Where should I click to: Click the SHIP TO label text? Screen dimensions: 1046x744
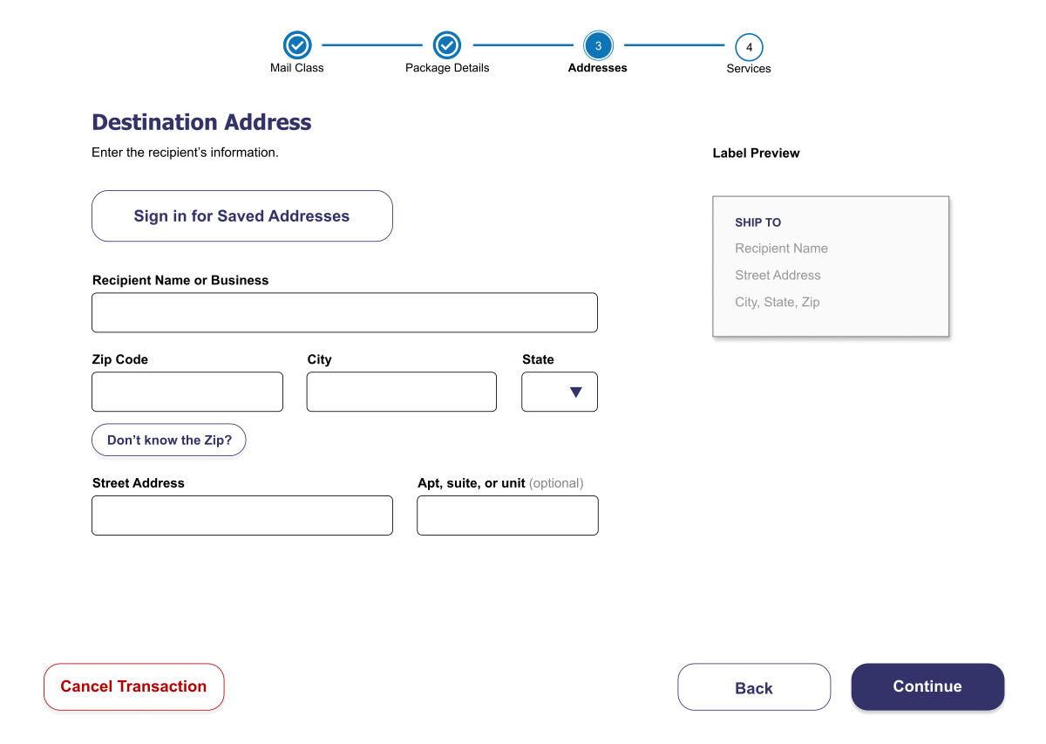coord(758,222)
